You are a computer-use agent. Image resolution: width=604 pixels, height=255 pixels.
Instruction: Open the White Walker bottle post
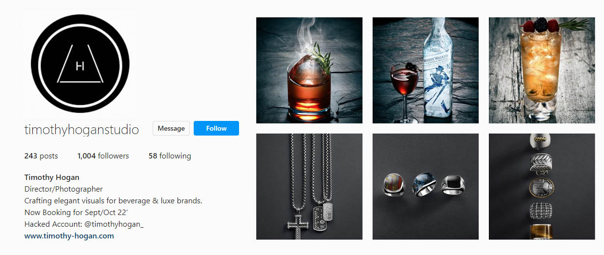[x=425, y=70]
